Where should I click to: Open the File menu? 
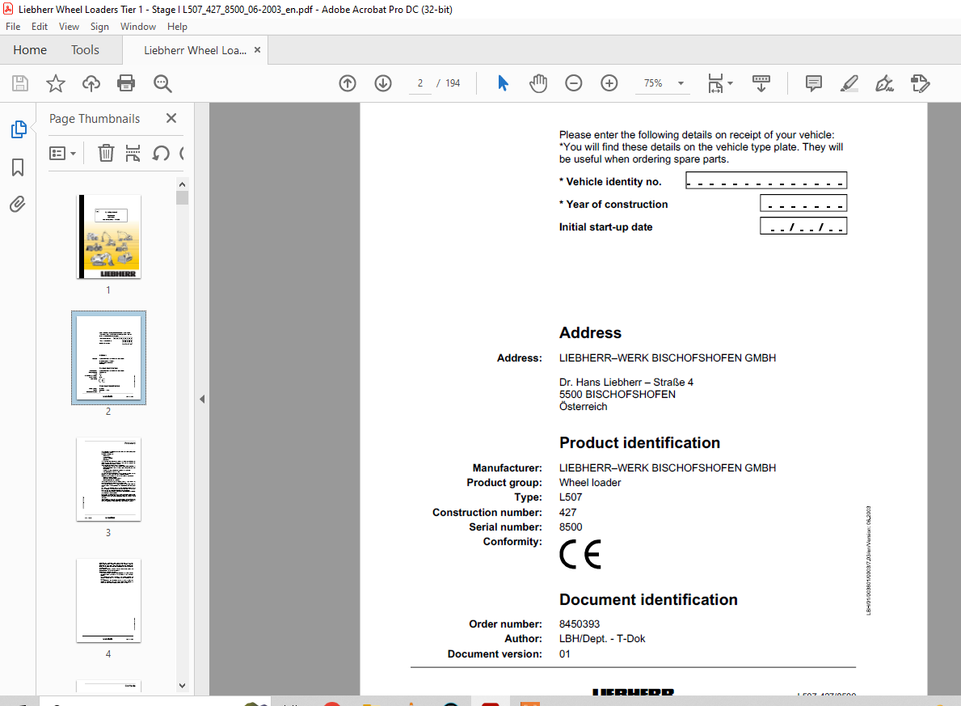point(13,27)
